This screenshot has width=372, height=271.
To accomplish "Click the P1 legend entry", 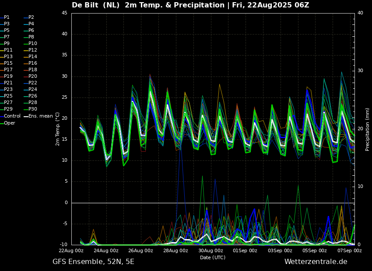I will pyautogui.click(x=5, y=17).
